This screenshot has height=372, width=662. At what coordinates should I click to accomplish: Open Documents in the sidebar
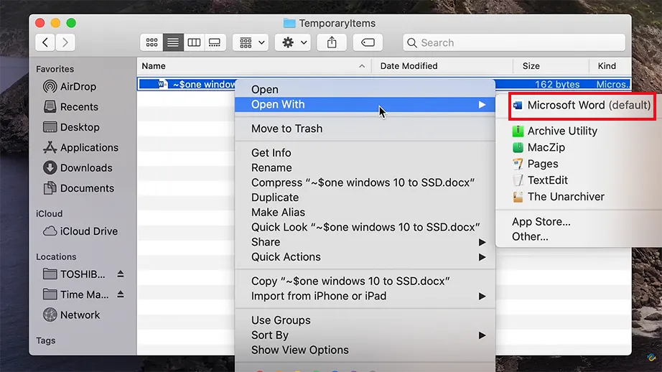[78, 188]
